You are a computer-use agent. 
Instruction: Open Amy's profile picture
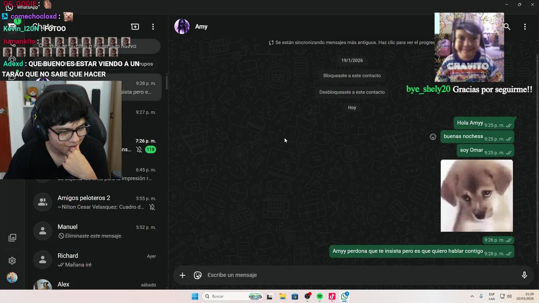182,27
